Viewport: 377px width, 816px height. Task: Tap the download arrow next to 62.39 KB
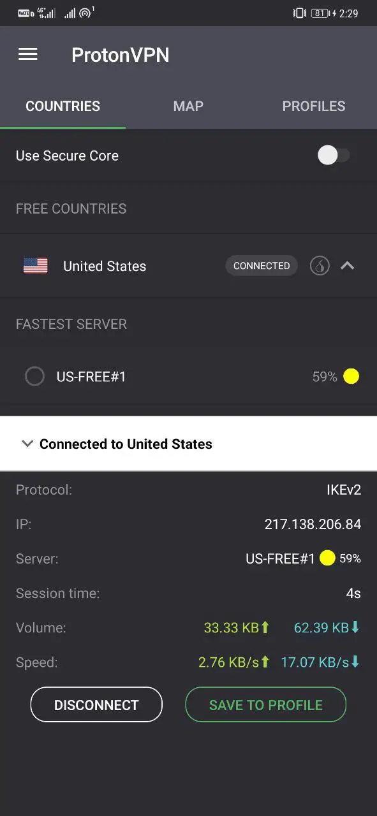pyautogui.click(x=355, y=628)
